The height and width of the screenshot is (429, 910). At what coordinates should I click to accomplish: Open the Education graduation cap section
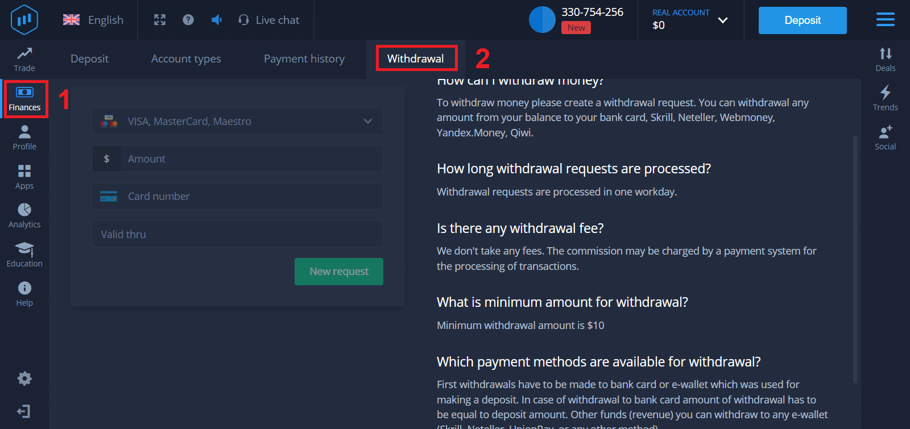pos(24,255)
